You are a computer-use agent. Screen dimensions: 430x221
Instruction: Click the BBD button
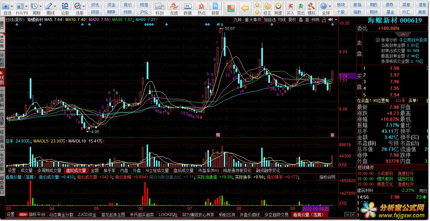pyautogui.click(x=111, y=12)
